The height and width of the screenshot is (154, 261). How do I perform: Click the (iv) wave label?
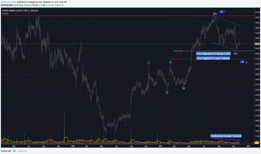tap(236, 53)
